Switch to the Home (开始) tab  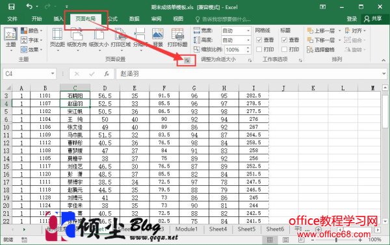pos(36,19)
